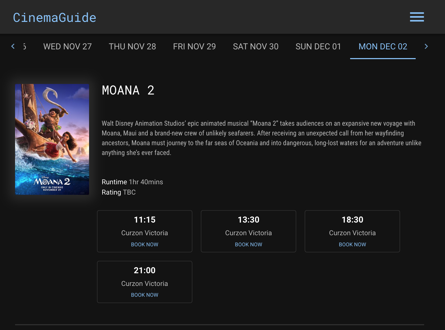Click Curzon Victoria under the 13:30 showing
This screenshot has height=330, width=445.
coord(248,233)
